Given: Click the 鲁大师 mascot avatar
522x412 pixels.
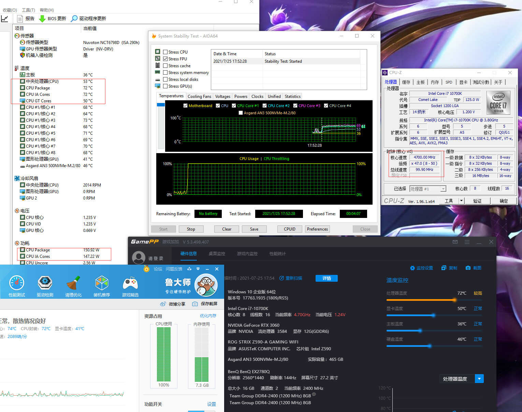Looking at the screenshot, I should [x=206, y=285].
